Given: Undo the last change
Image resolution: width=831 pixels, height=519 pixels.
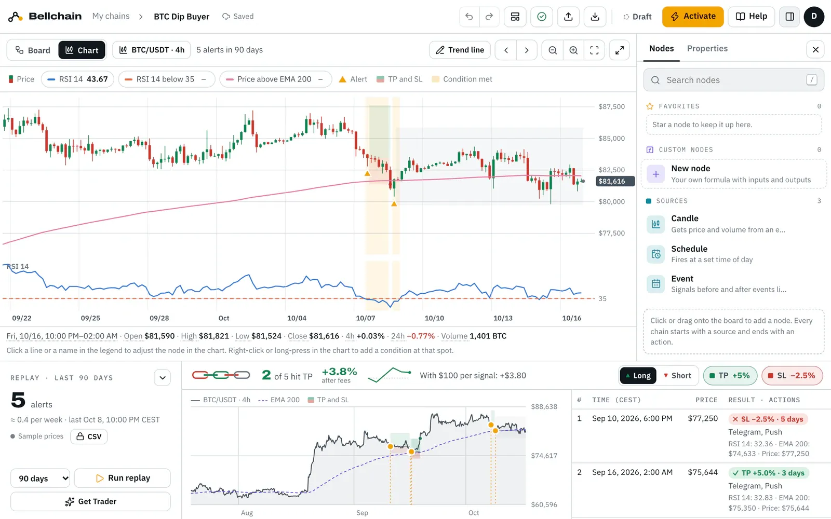Looking at the screenshot, I should tap(469, 17).
